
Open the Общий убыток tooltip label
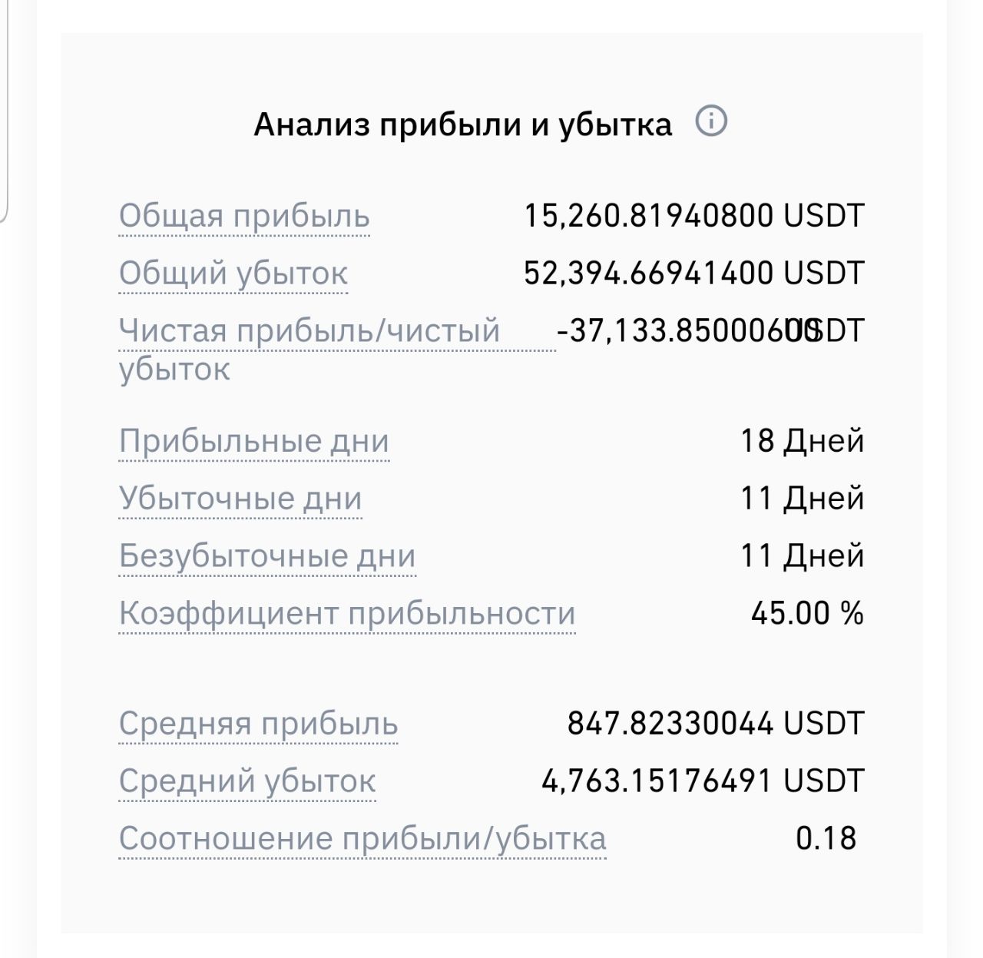point(233,273)
